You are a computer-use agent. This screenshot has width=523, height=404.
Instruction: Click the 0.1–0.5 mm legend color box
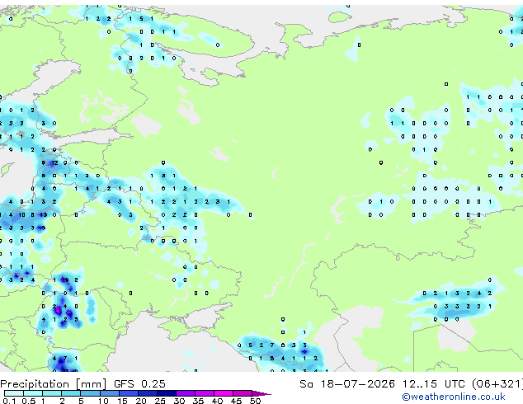pos(14,393)
